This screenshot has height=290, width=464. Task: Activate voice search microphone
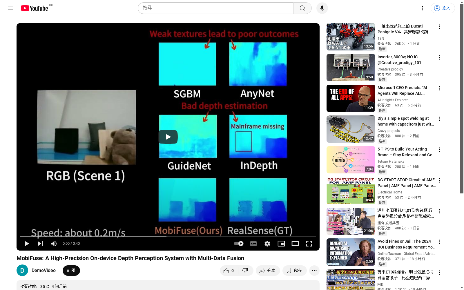point(322,8)
